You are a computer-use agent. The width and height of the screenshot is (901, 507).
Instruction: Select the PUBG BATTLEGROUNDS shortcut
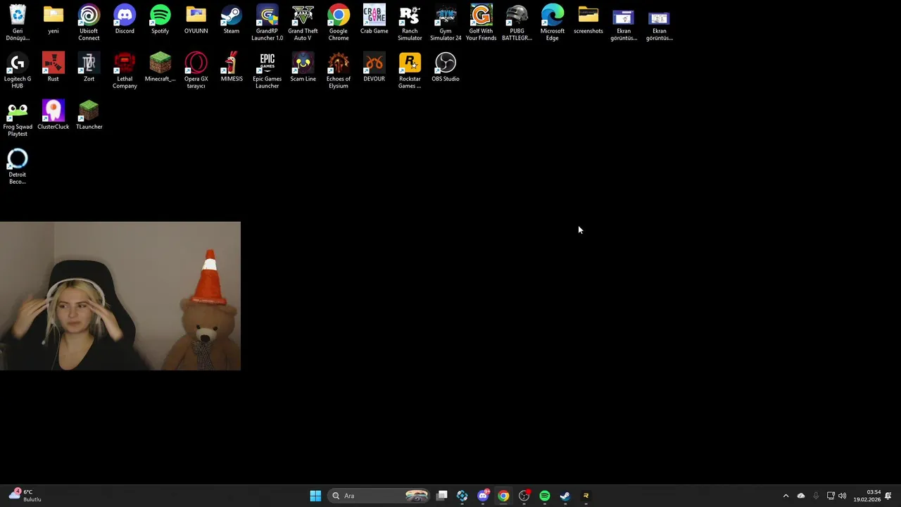pos(517,23)
